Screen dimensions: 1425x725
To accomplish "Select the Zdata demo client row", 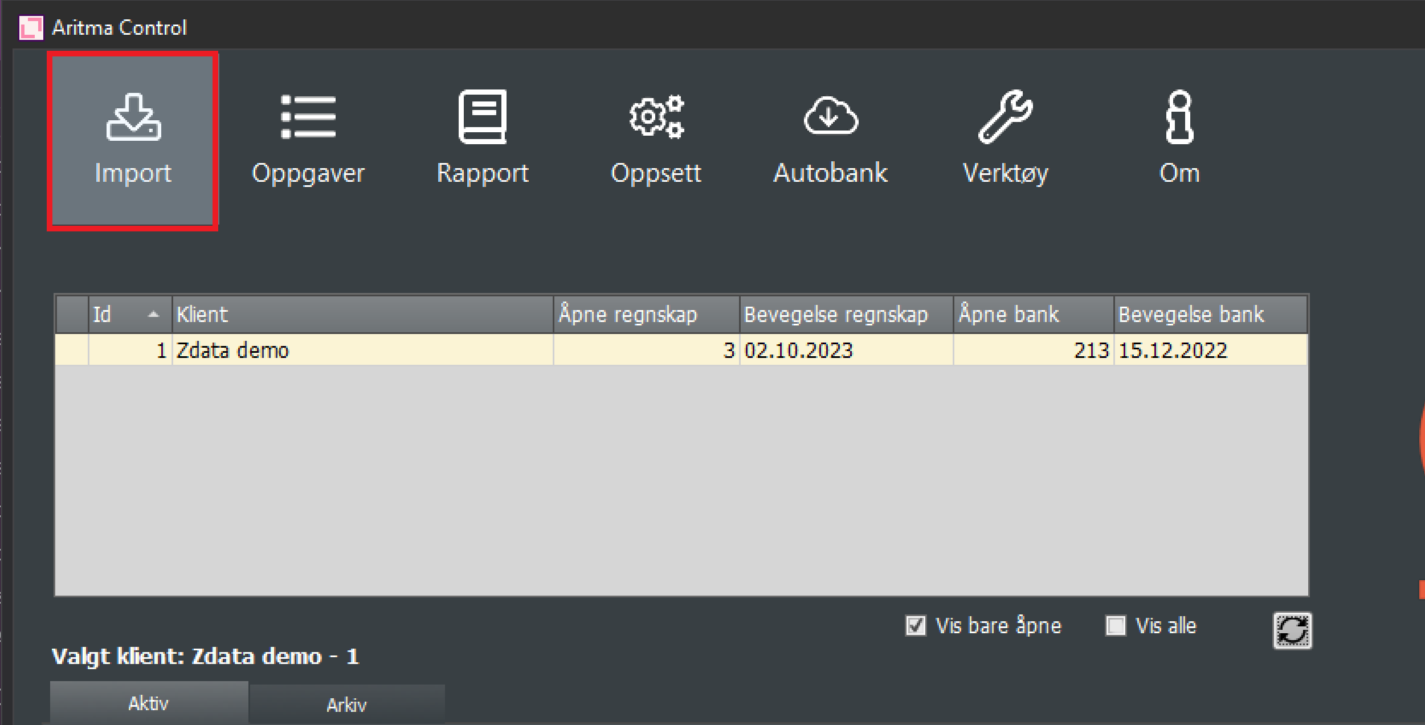I will 362,350.
